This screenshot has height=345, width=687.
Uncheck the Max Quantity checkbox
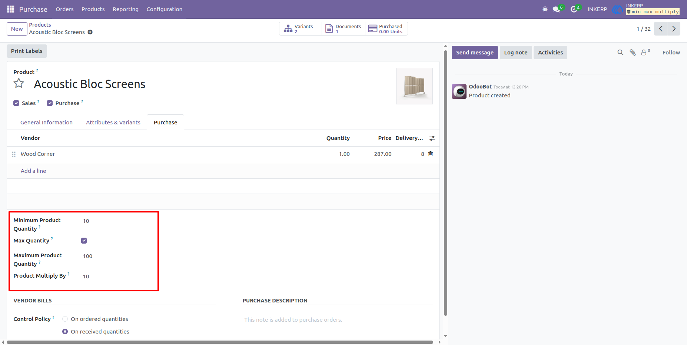coord(84,241)
